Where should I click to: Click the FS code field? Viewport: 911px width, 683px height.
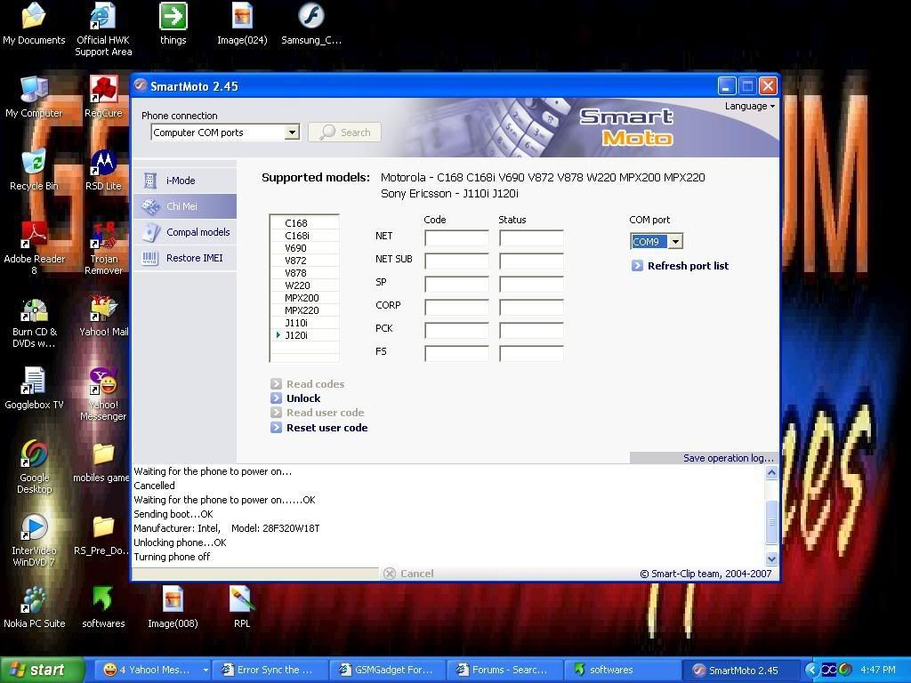point(456,353)
